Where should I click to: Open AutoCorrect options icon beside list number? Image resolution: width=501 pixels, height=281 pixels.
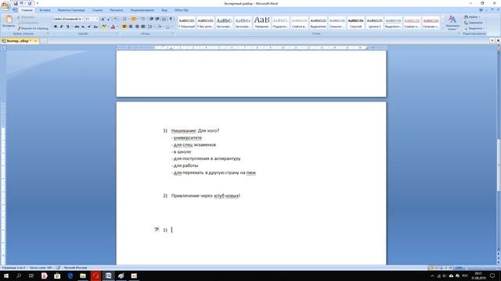tap(157, 229)
